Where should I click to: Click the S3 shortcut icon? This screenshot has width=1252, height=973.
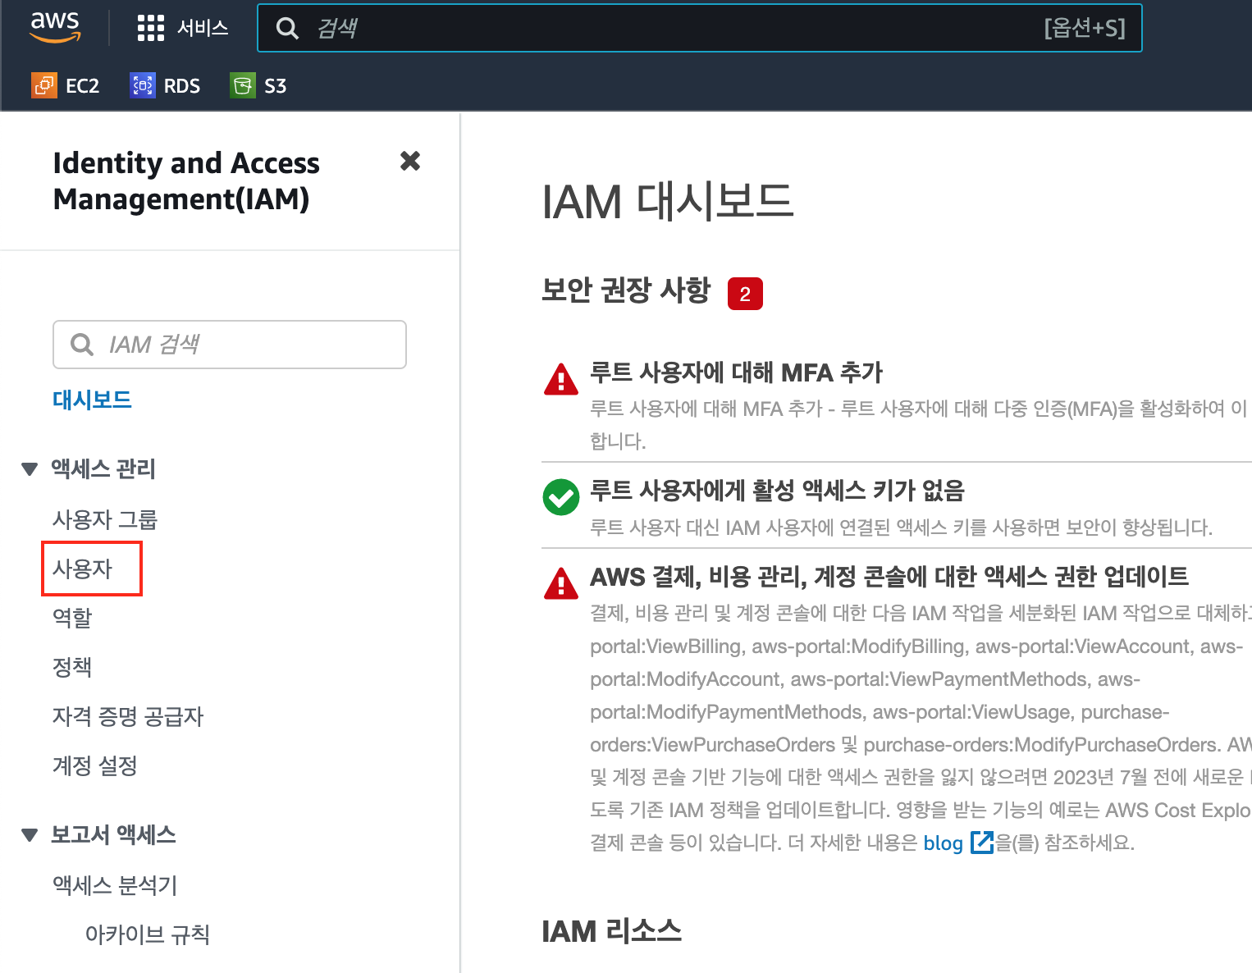[x=243, y=85]
